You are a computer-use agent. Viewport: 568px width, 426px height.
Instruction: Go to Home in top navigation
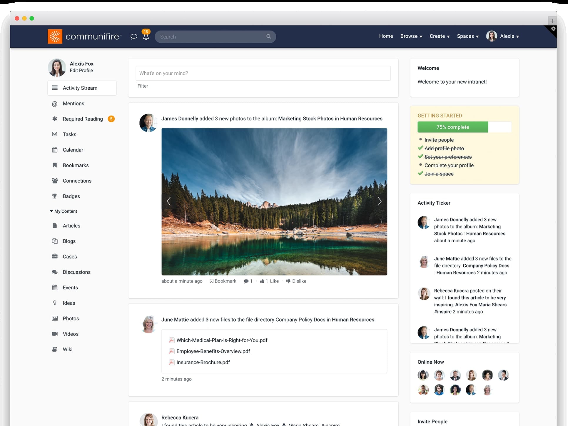[386, 36]
